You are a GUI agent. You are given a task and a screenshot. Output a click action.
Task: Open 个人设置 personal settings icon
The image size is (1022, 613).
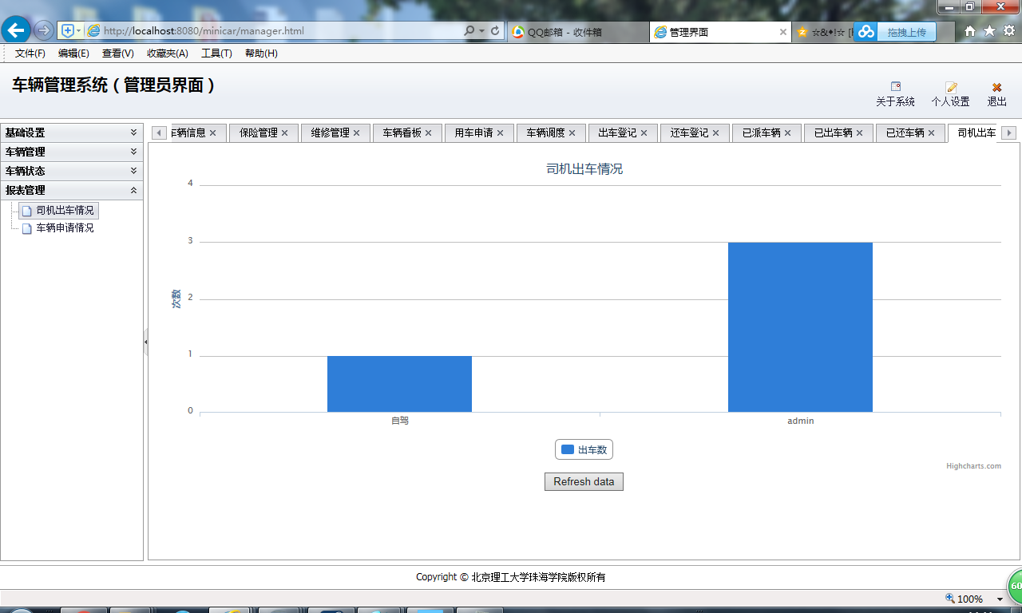coord(950,86)
